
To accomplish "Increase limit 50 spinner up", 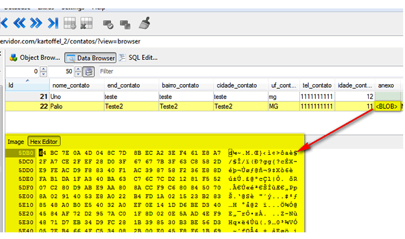I will tap(78, 69).
